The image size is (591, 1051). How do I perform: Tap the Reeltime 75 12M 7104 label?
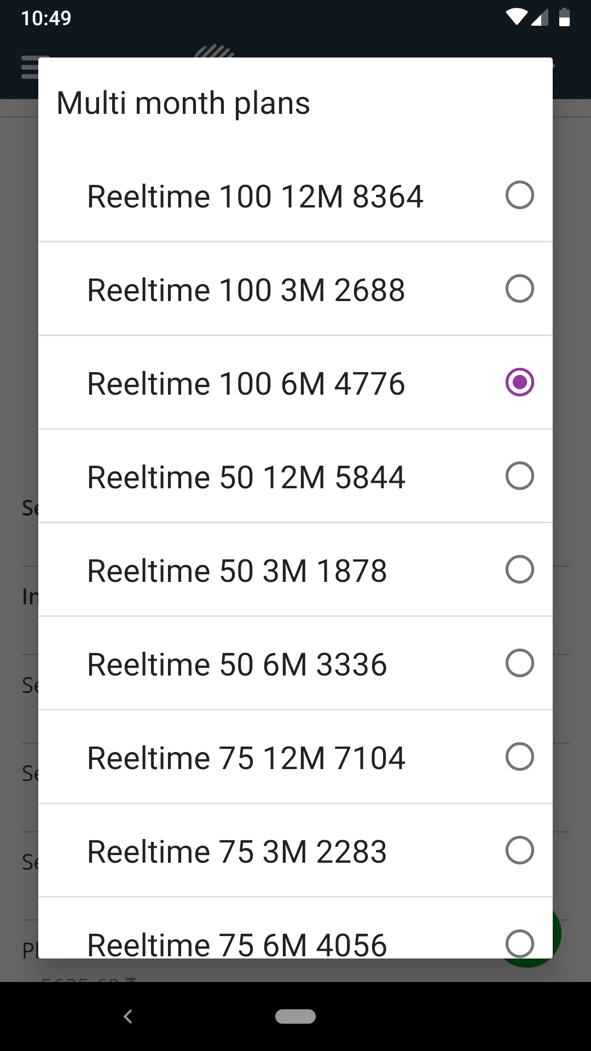pyautogui.click(x=246, y=758)
